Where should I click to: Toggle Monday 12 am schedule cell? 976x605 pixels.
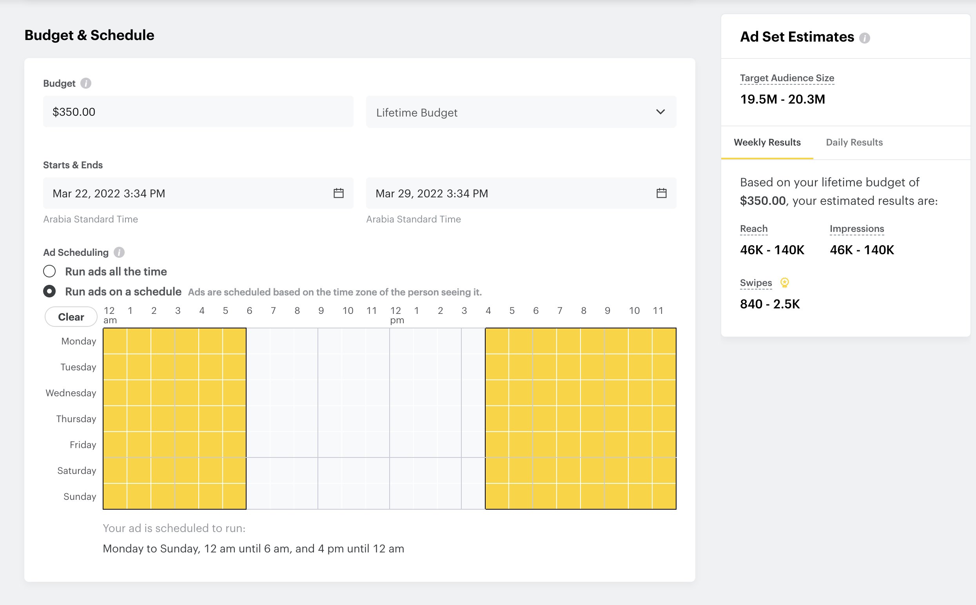(x=115, y=341)
